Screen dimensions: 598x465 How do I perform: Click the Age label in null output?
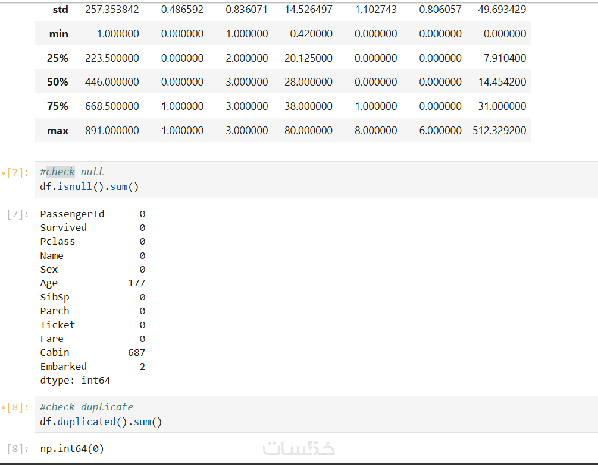tap(49, 283)
